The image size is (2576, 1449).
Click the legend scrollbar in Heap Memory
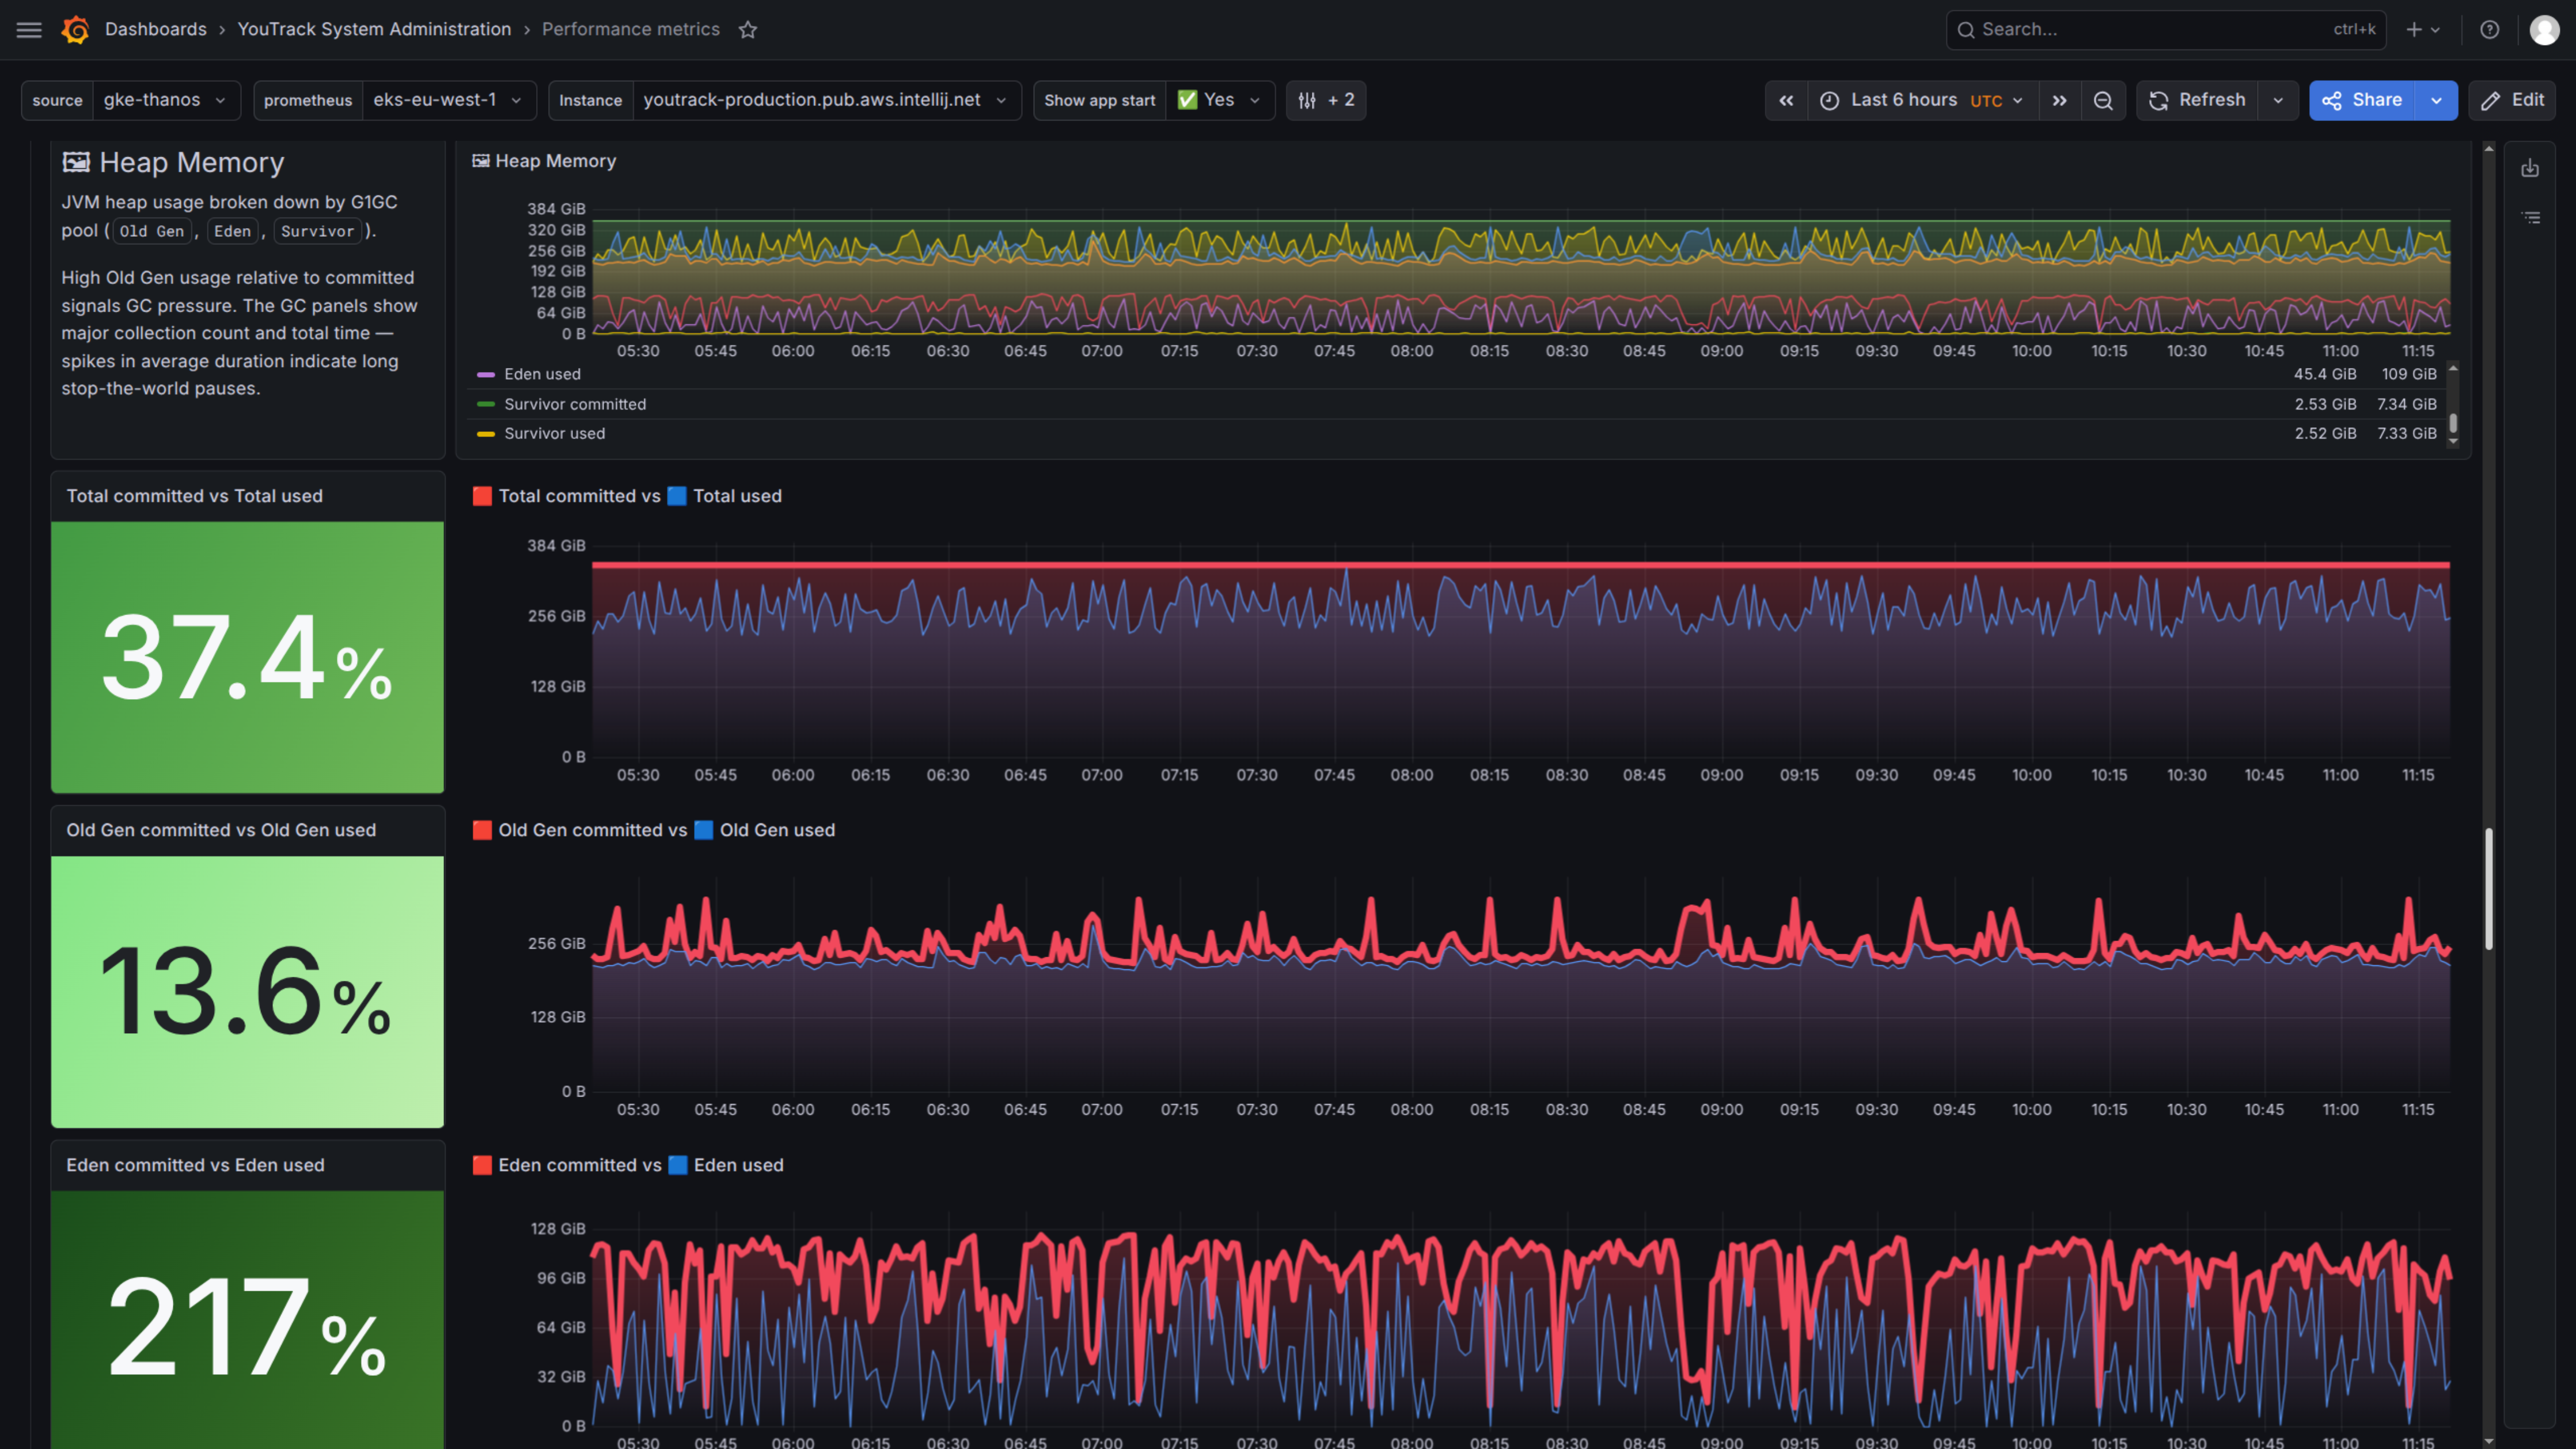pos(2453,423)
